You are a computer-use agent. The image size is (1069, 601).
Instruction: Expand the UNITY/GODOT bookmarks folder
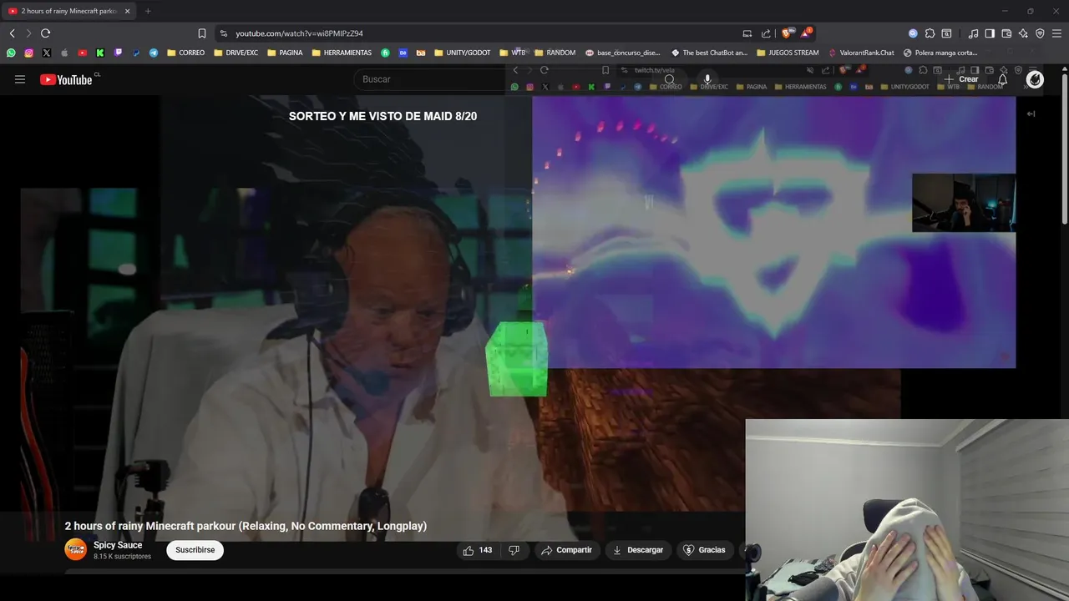tap(462, 53)
